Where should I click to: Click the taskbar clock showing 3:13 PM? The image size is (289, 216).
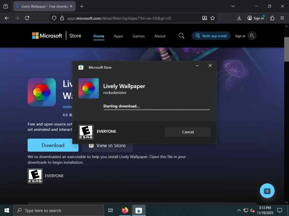(265, 210)
